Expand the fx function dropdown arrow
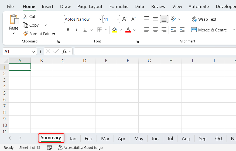The image size is (236, 151). click(70, 52)
